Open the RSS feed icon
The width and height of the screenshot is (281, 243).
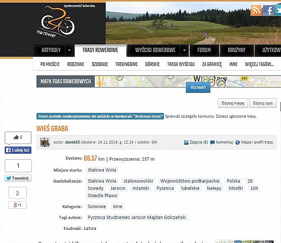[256, 10]
